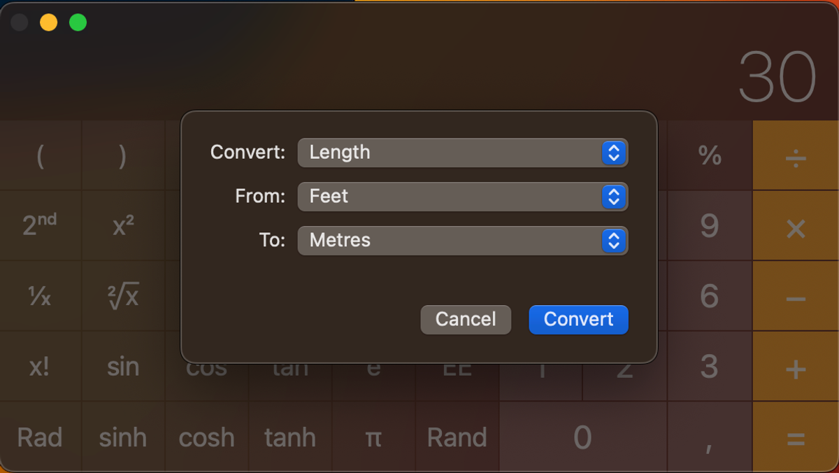Toggle the 2nd function key

(x=40, y=225)
